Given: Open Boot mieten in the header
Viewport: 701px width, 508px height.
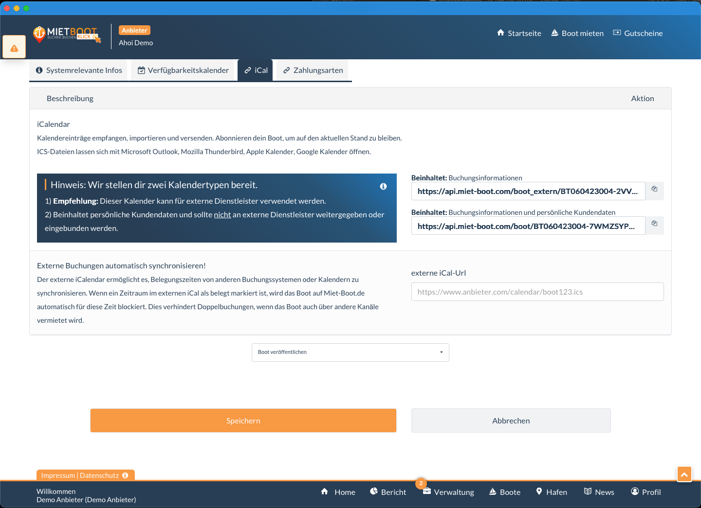Looking at the screenshot, I should 577,33.
